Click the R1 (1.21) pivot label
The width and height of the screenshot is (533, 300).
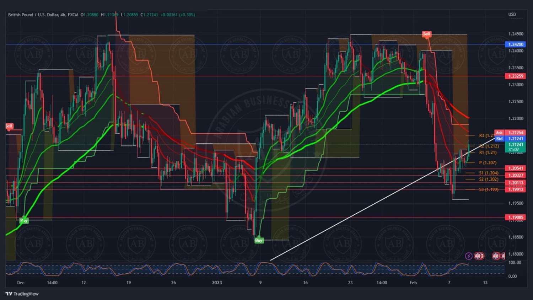488,152
